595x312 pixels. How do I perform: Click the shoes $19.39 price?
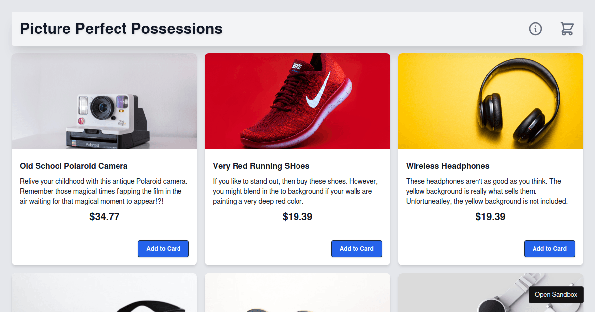point(297,217)
